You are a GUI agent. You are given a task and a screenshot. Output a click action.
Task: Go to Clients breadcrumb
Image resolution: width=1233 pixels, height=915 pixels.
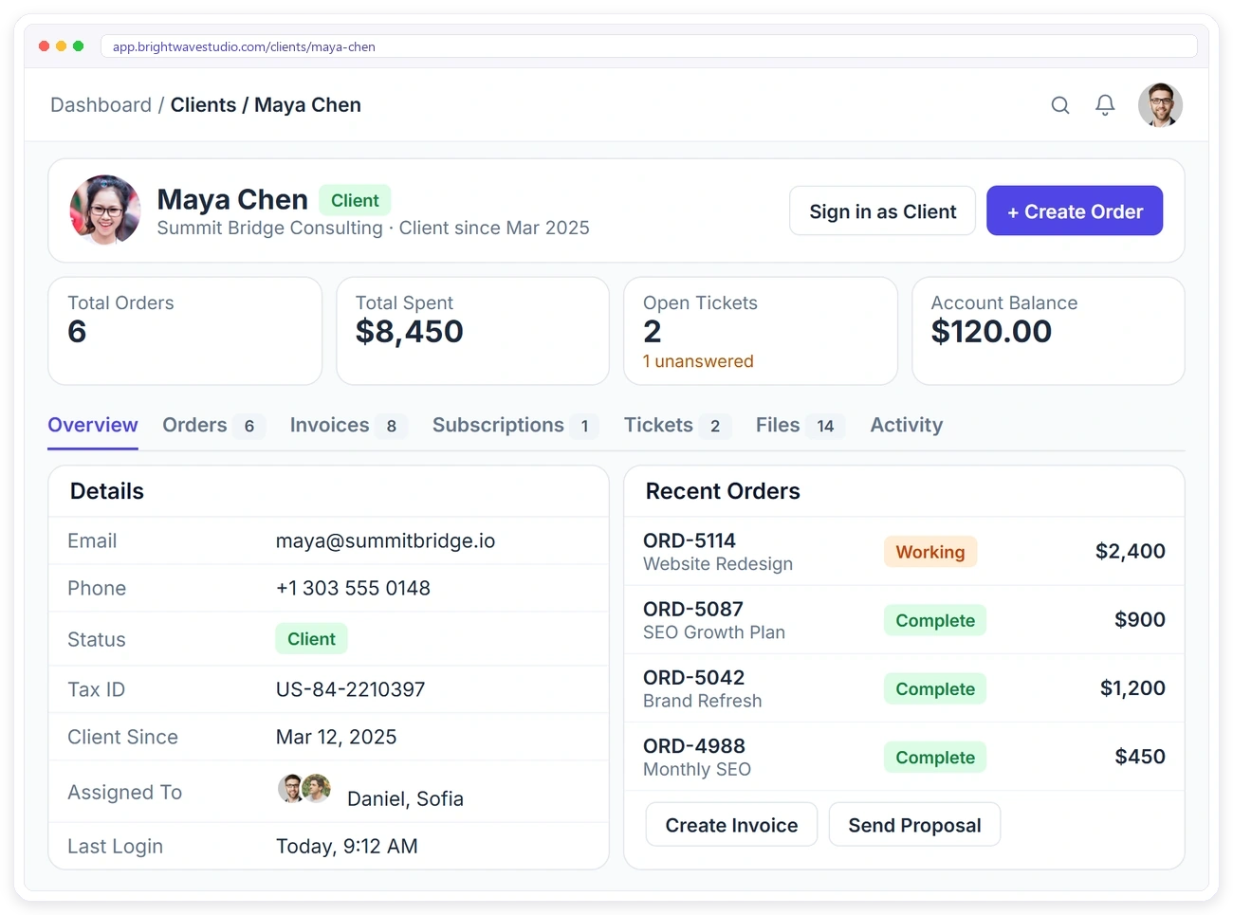coord(203,105)
